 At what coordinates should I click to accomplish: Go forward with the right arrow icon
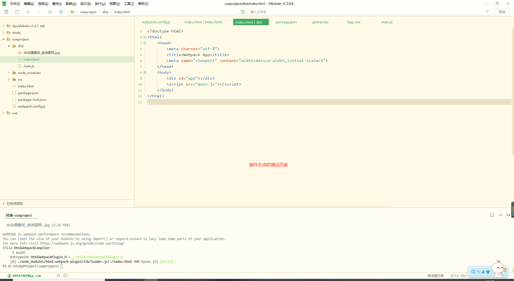click(x=39, y=12)
